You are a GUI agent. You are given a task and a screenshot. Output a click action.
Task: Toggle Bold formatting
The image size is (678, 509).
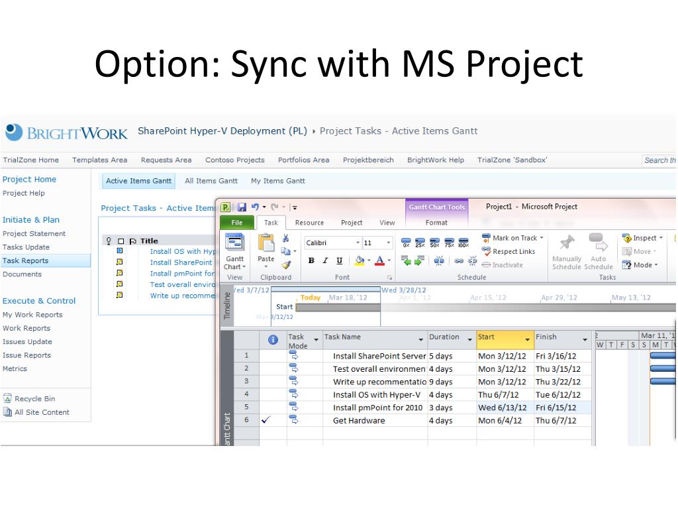(x=311, y=260)
